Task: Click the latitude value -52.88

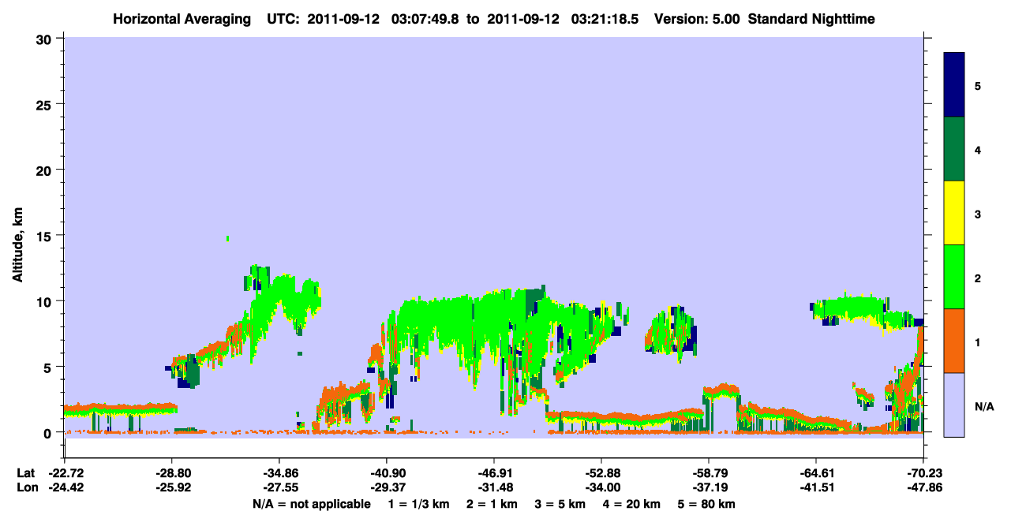Action: pyautogui.click(x=601, y=473)
